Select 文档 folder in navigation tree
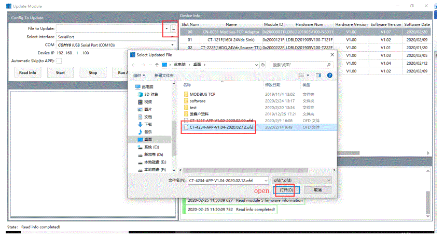This screenshot has height=237, width=444. pos(145,117)
